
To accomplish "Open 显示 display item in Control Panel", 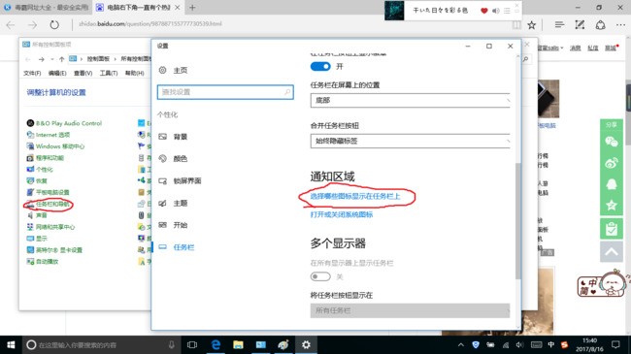I will point(37,239).
